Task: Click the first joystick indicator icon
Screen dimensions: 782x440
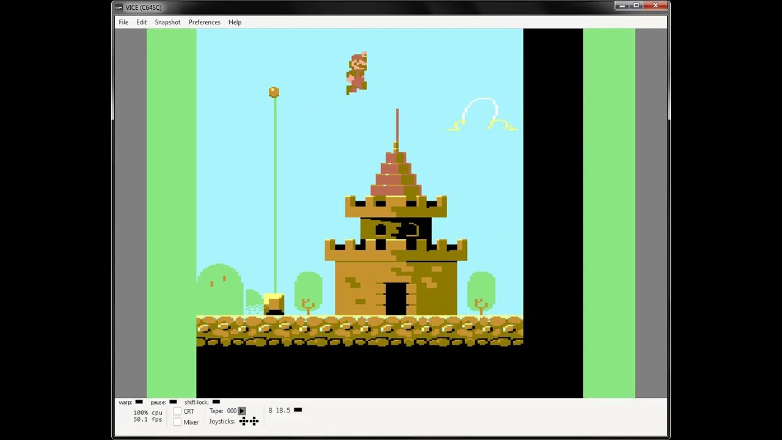Action: 244,421
